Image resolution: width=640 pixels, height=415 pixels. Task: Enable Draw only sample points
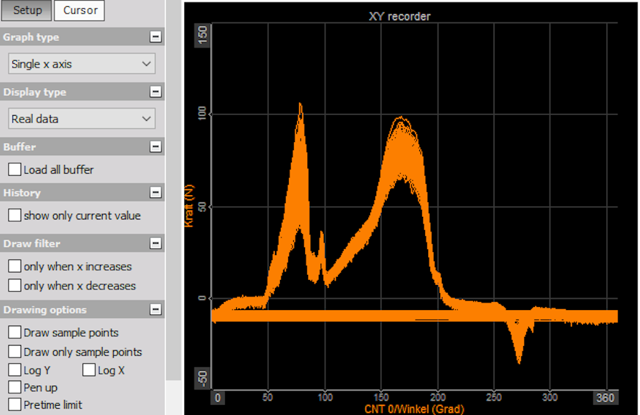(15, 351)
